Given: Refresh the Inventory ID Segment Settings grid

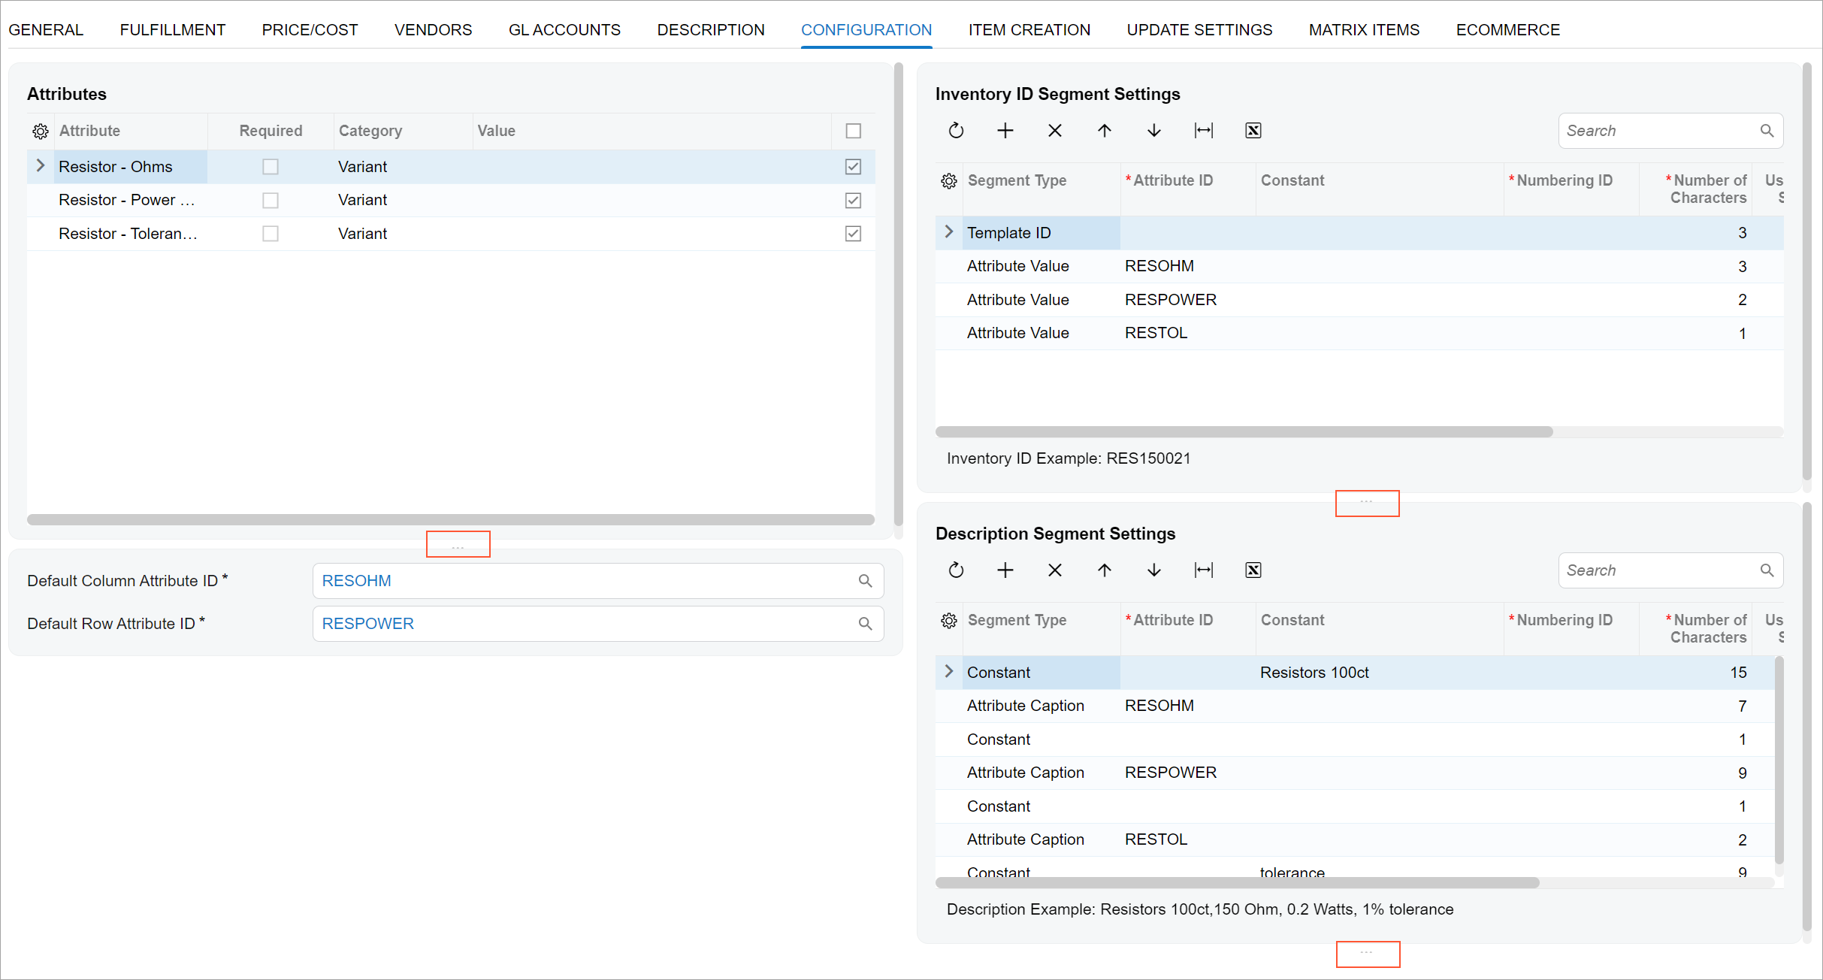Looking at the screenshot, I should tap(956, 131).
